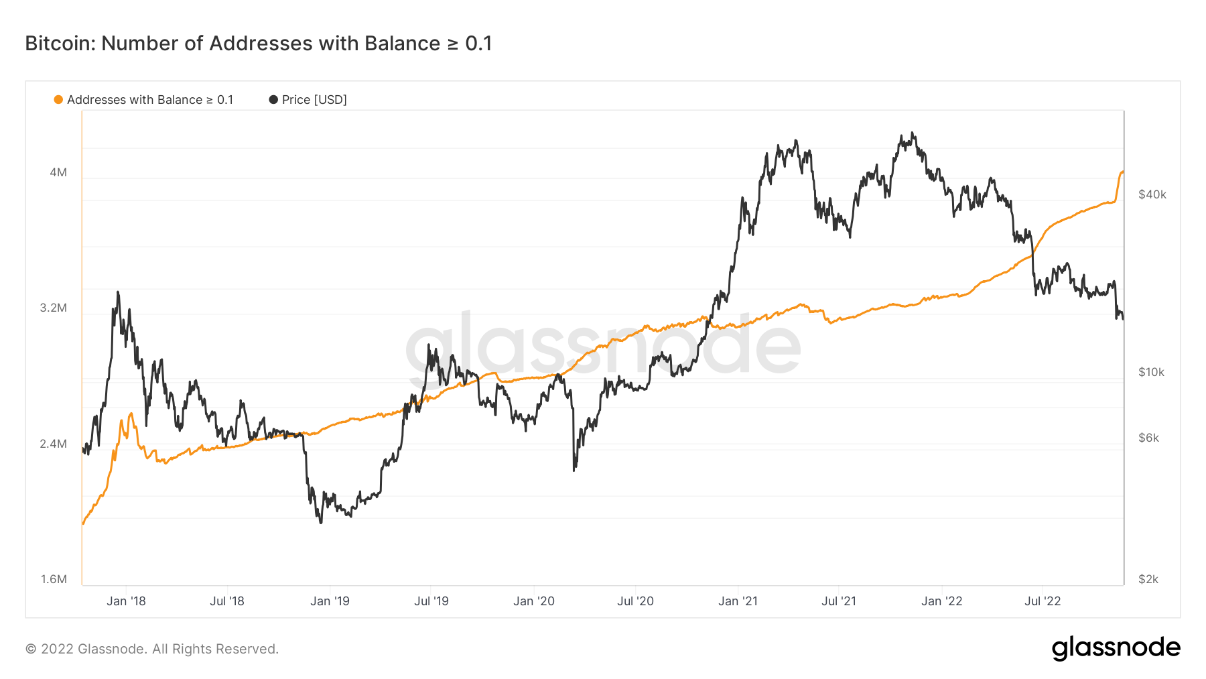
Task: Toggle the 'Addresses with Balance ≥ 0.1' legend label
Action: click(150, 100)
